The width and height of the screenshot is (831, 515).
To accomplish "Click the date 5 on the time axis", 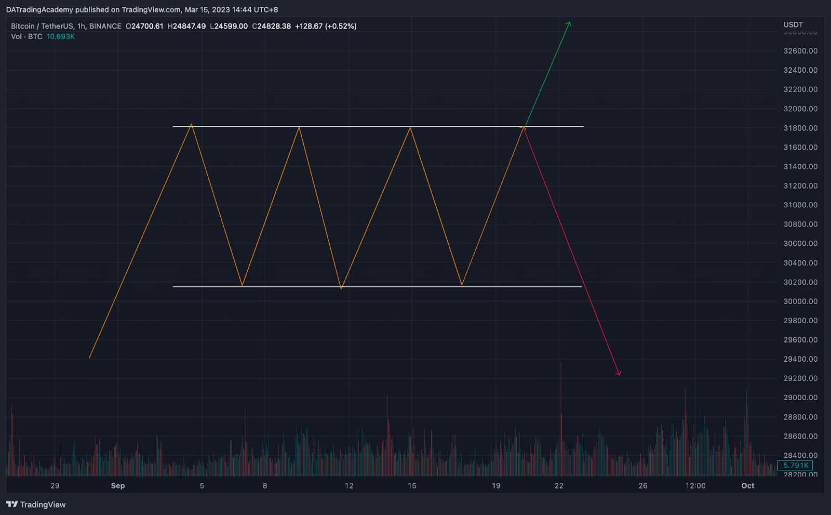I will [202, 485].
